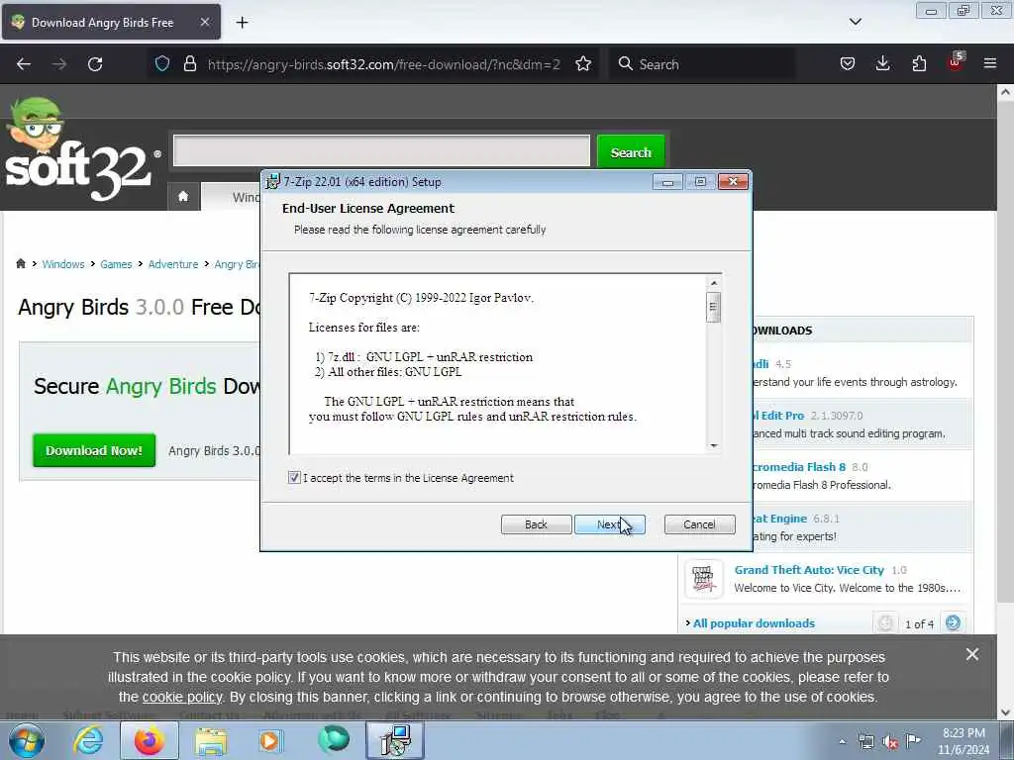Screen dimensions: 1014x760
Task: Click Back in the 7-Zip Setup dialog
Action: coord(536,524)
